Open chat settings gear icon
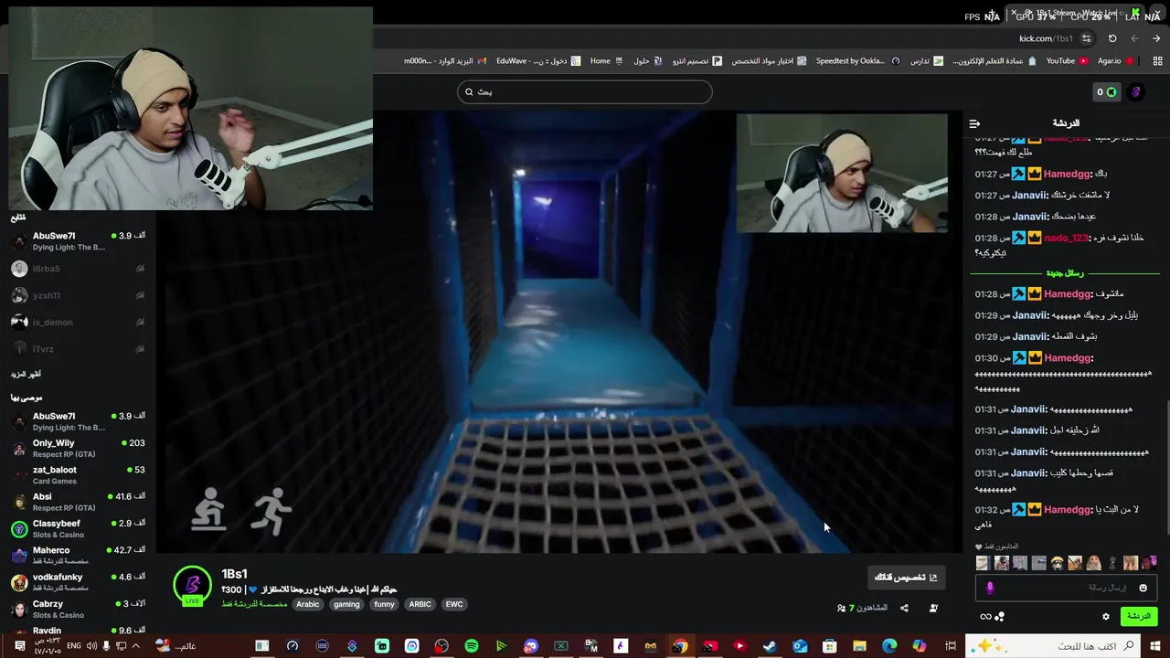Viewport: 1170px width, 658px height. point(1106,617)
